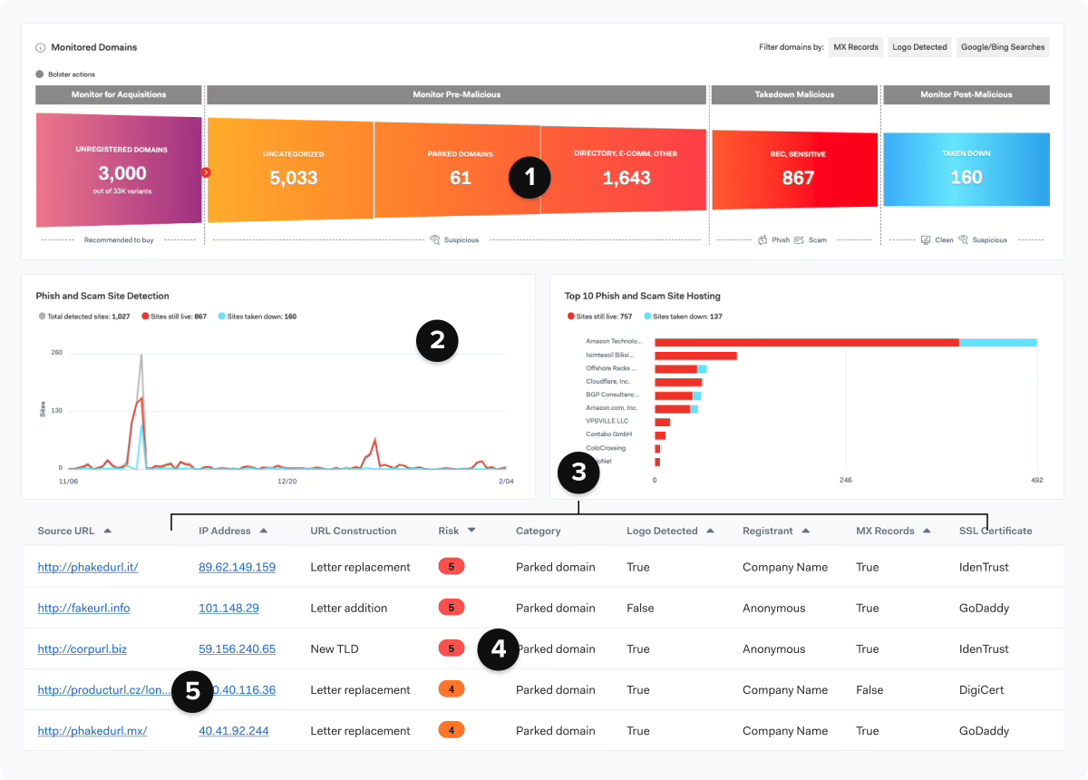Open the Risk column filter dropdown

[472, 531]
